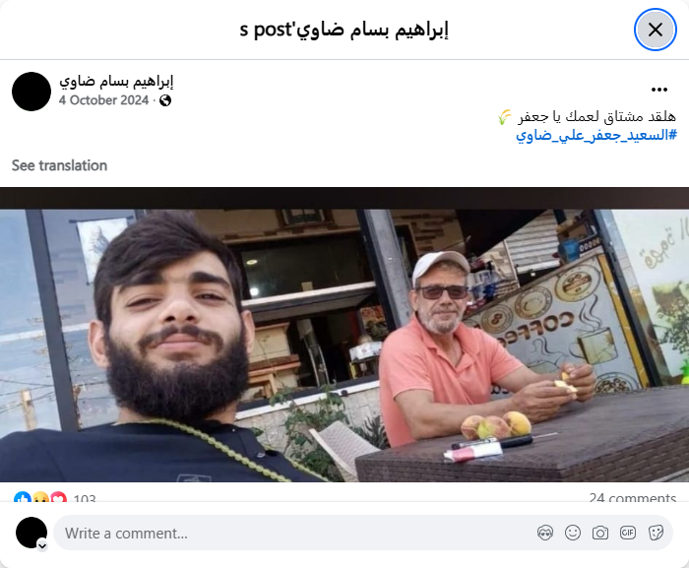
Task: Close the post dialog
Action: point(656,30)
